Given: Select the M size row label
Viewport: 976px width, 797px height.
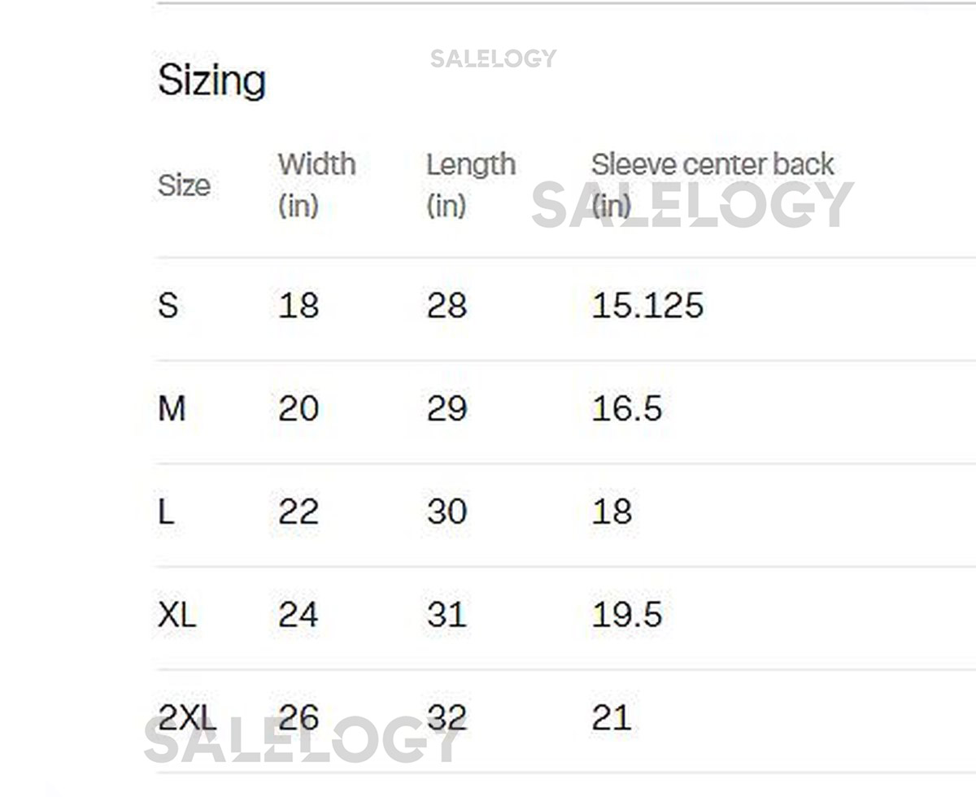Looking at the screenshot, I should tap(172, 408).
